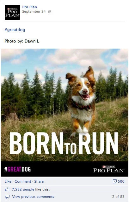Screen dimensions: 129x202
Task: Click the shares note icon
Action: pyautogui.click(x=114, y=181)
